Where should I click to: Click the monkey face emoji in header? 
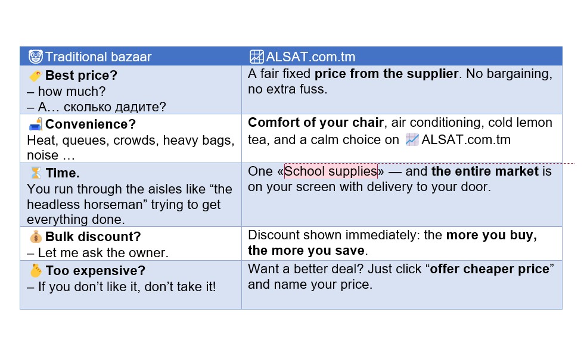36,57
